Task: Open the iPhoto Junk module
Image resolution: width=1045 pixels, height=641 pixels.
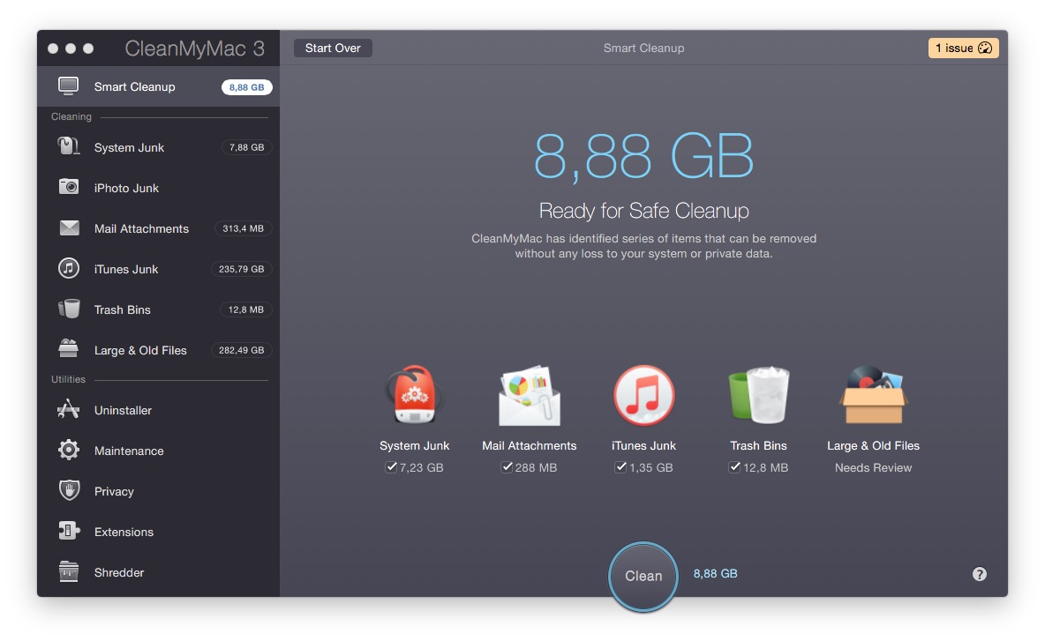Action: click(159, 188)
